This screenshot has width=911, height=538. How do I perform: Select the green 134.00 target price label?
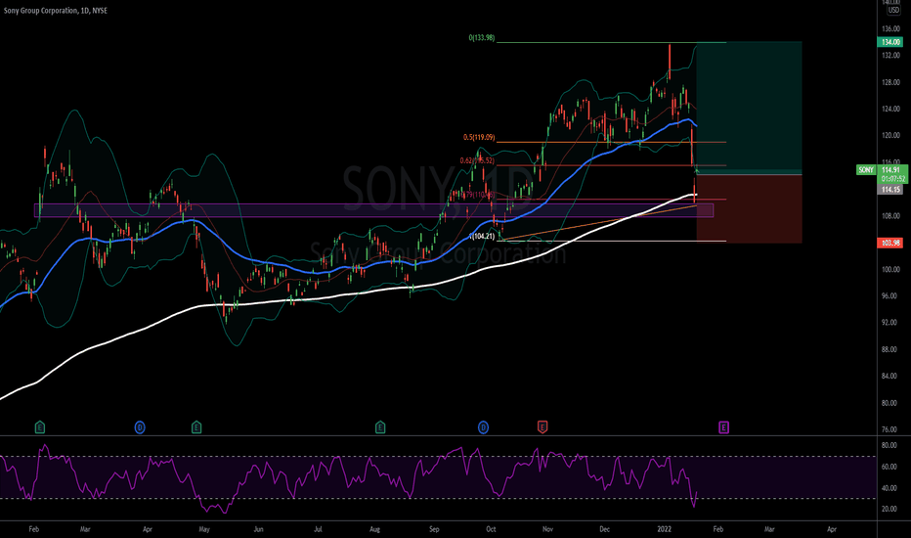[890, 42]
